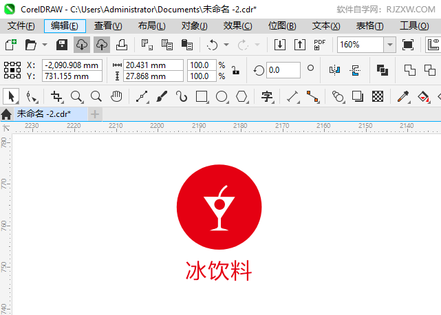Open the zoom level dropdown arrow
This screenshot has height=315, width=441.
click(x=390, y=45)
